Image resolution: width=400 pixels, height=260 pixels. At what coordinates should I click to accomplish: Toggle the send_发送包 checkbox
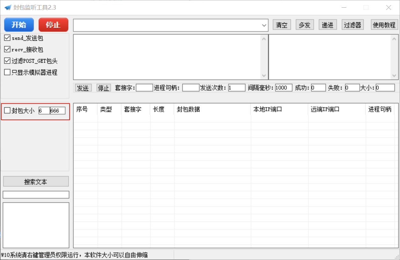click(x=7, y=38)
